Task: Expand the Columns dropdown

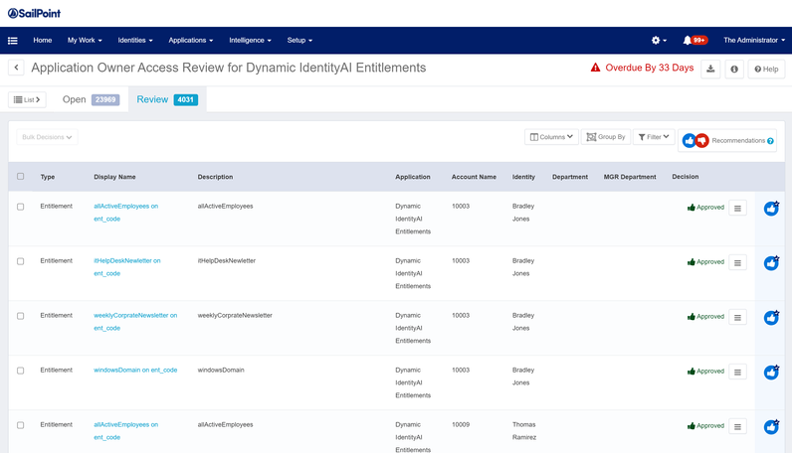Action: tap(551, 137)
